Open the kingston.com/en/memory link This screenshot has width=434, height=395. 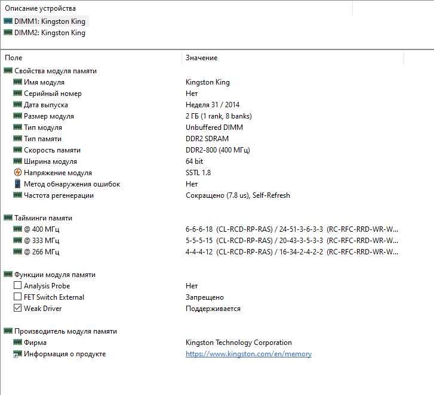tap(248, 354)
